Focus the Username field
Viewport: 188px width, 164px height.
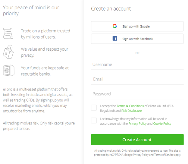[137, 65]
